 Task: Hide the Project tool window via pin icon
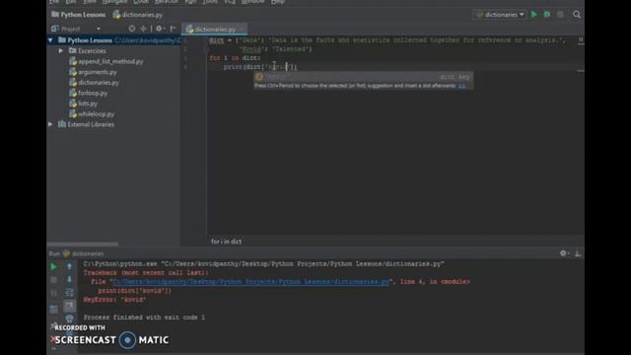click(x=174, y=29)
